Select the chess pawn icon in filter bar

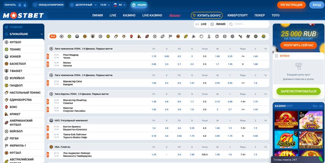(x=209, y=36)
